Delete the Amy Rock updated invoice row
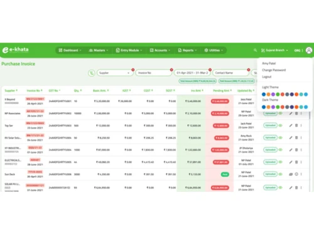 pos(296,138)
